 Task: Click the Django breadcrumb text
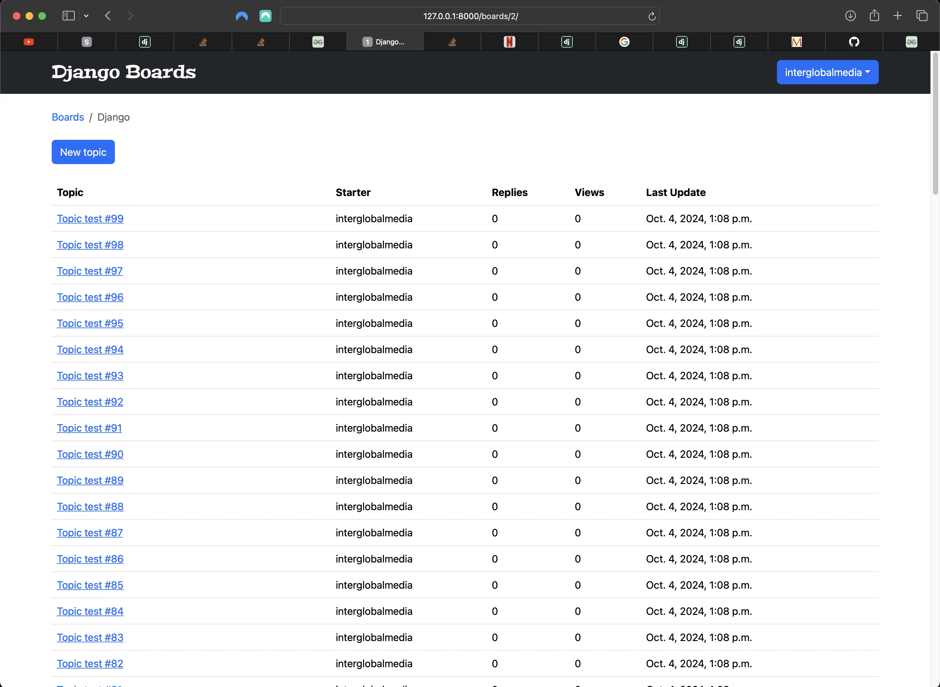114,117
